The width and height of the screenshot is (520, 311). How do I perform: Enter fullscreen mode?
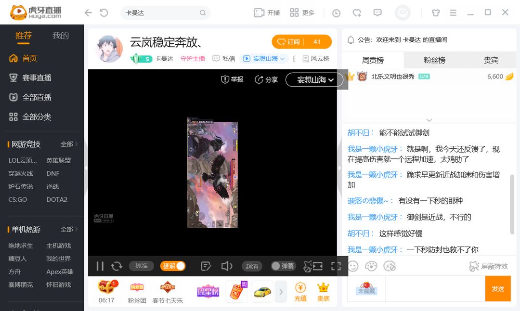tap(336, 266)
